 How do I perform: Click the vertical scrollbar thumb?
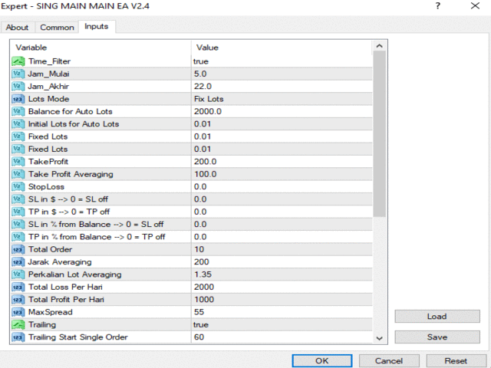380,134
